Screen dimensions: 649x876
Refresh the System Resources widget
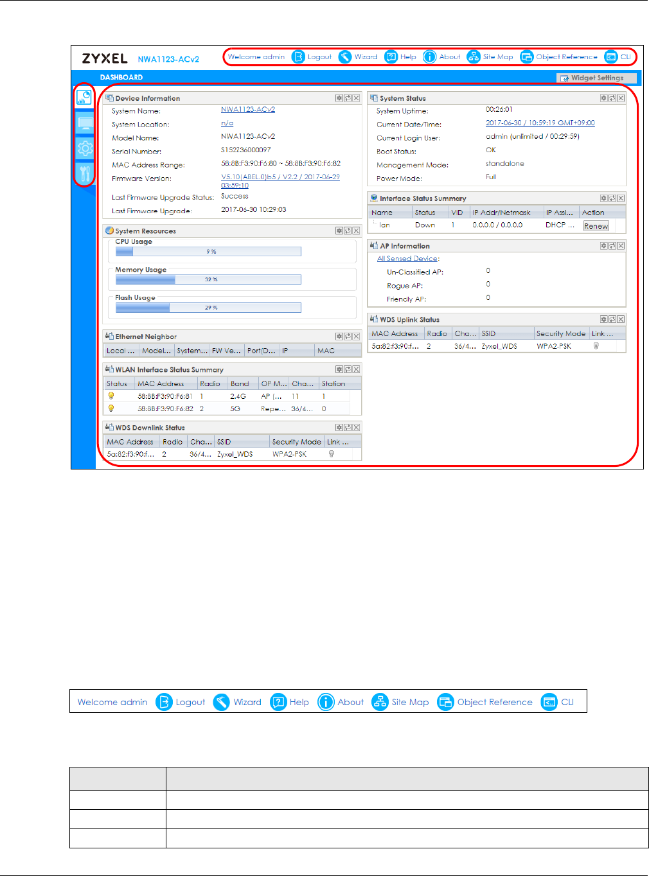[x=348, y=231]
